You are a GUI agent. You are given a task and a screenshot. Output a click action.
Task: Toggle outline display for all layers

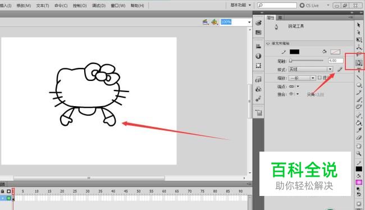tap(8, 191)
